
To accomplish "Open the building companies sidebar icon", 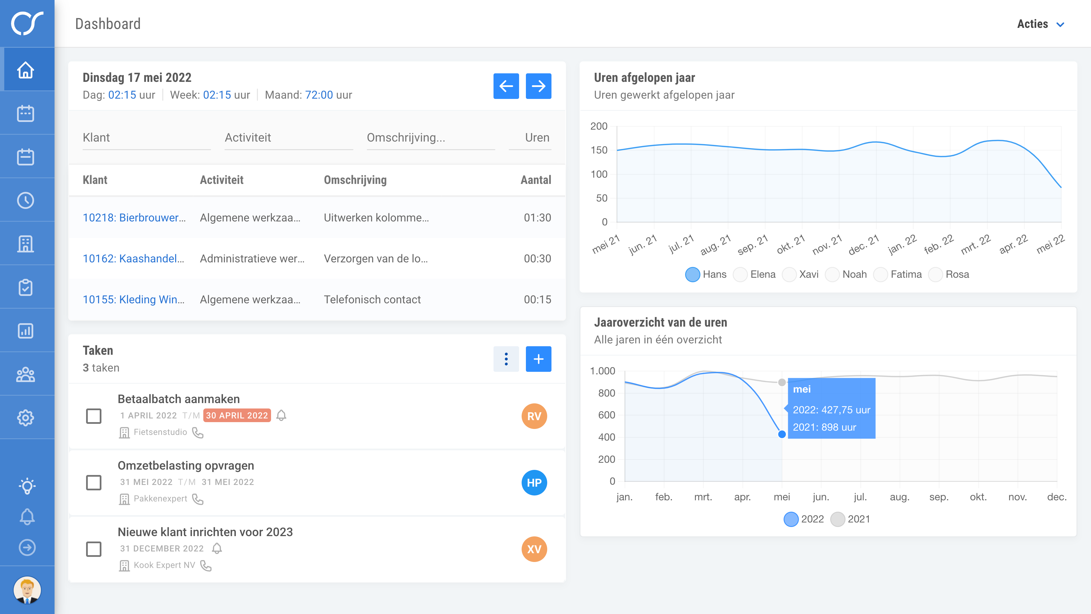I will [x=25, y=244].
